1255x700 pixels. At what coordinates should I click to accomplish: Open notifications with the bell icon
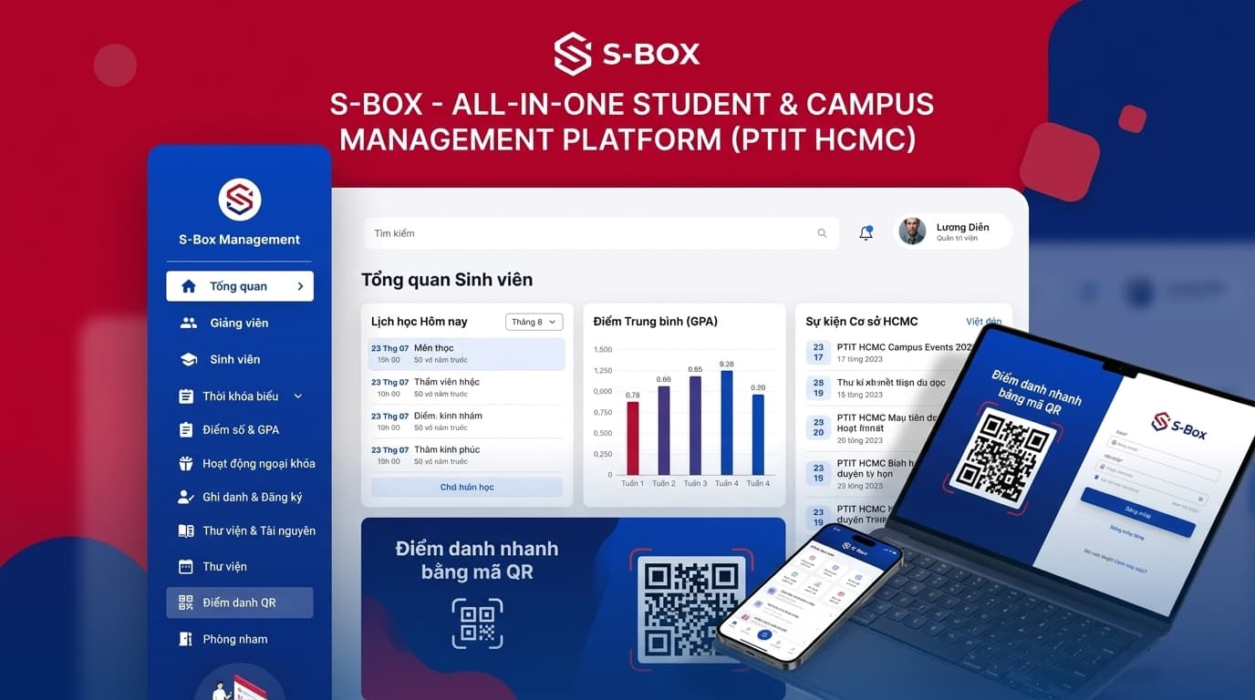coord(866,232)
